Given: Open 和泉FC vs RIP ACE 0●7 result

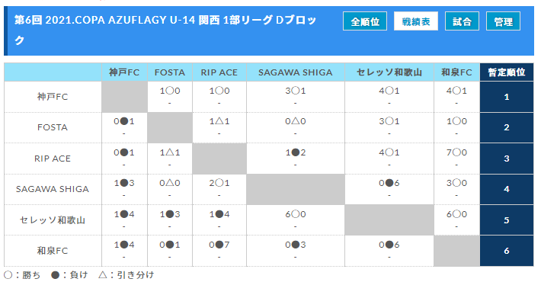Looking at the screenshot, I should coord(219,245).
